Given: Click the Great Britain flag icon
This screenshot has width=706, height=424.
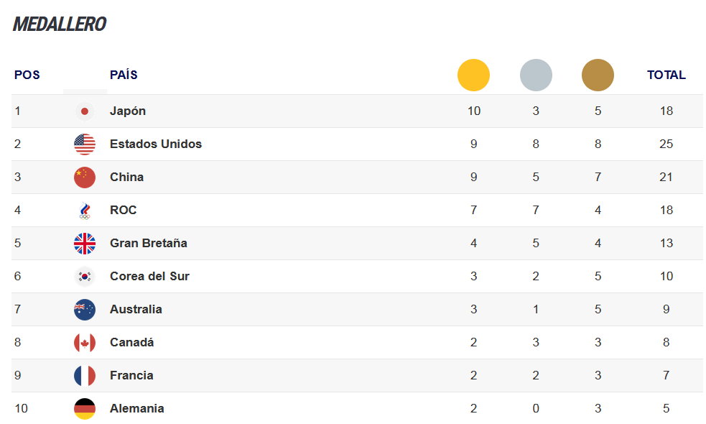Looking at the screenshot, I should click(85, 244).
